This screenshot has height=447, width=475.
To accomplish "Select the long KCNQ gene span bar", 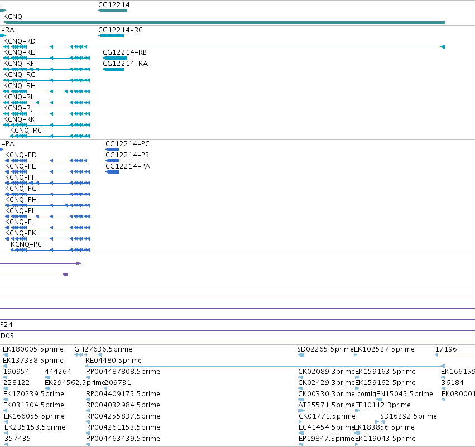I will coord(224,22).
